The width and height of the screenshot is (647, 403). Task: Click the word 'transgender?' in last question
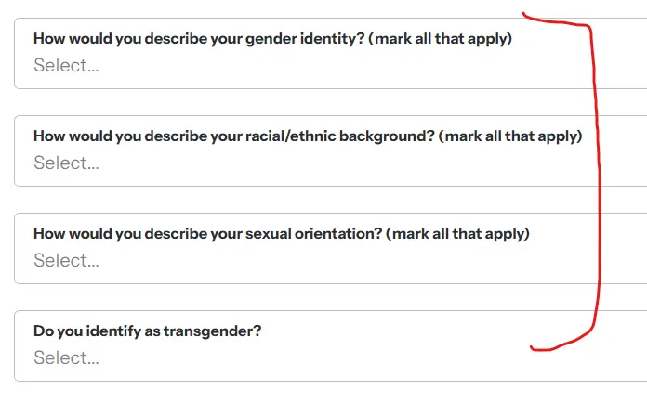(213, 331)
